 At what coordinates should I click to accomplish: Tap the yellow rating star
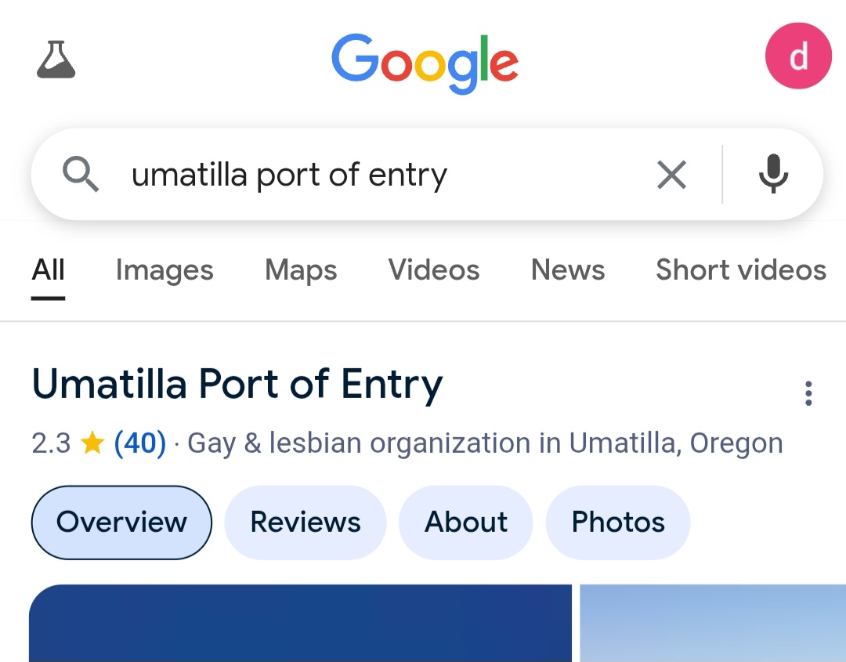pos(92,444)
